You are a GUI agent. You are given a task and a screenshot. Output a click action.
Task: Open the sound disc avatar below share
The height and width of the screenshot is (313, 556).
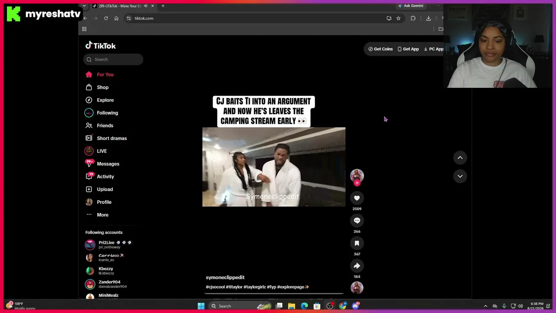click(357, 288)
